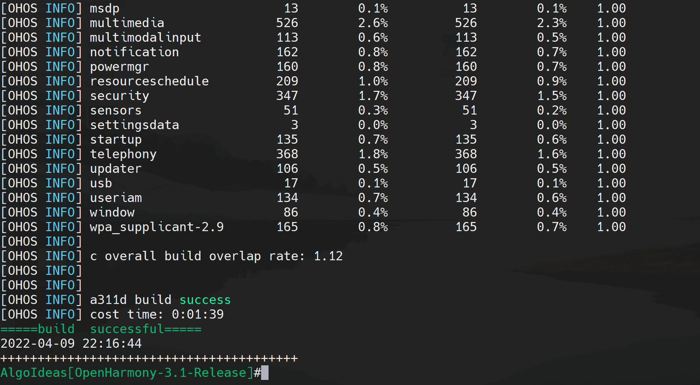The width and height of the screenshot is (700, 385).
Task: Click the 'settingsdata' module name
Action: [x=134, y=125]
